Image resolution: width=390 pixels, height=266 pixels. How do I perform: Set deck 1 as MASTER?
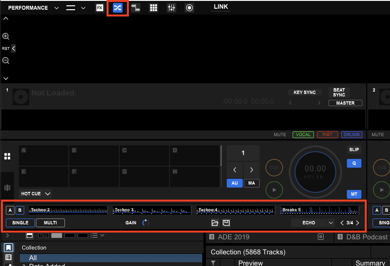(345, 103)
